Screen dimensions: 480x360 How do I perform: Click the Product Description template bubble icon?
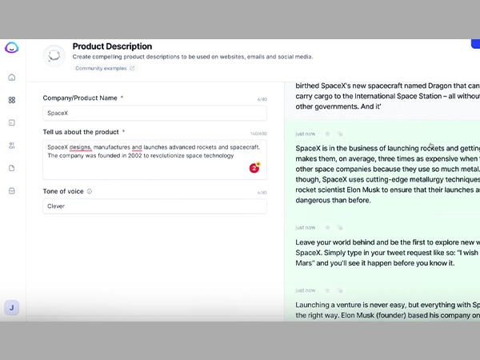click(x=54, y=56)
